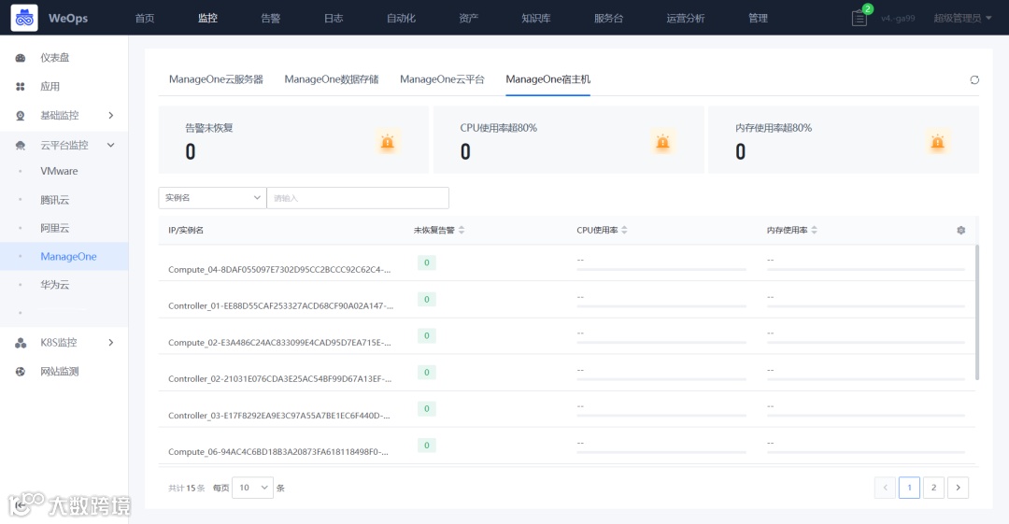This screenshot has height=524, width=1009.
Task: Click the 网站监测 globe sidebar icon
Action: pos(21,372)
